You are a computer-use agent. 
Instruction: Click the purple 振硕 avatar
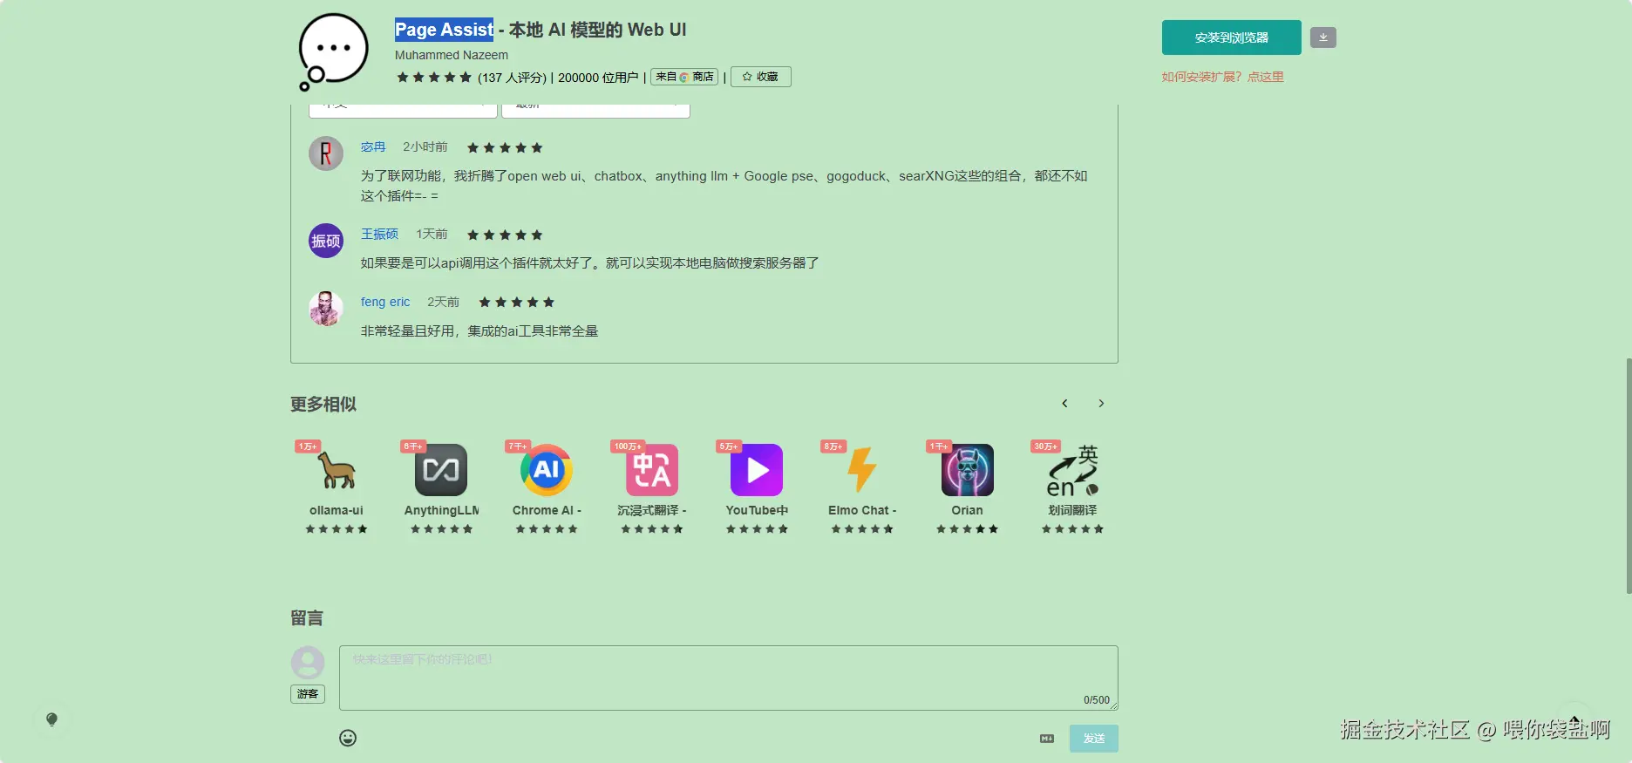[326, 241]
